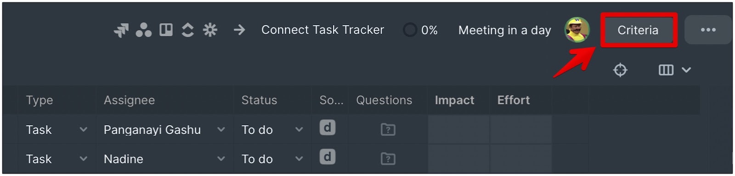Click the Jira integration icon

[121, 30]
